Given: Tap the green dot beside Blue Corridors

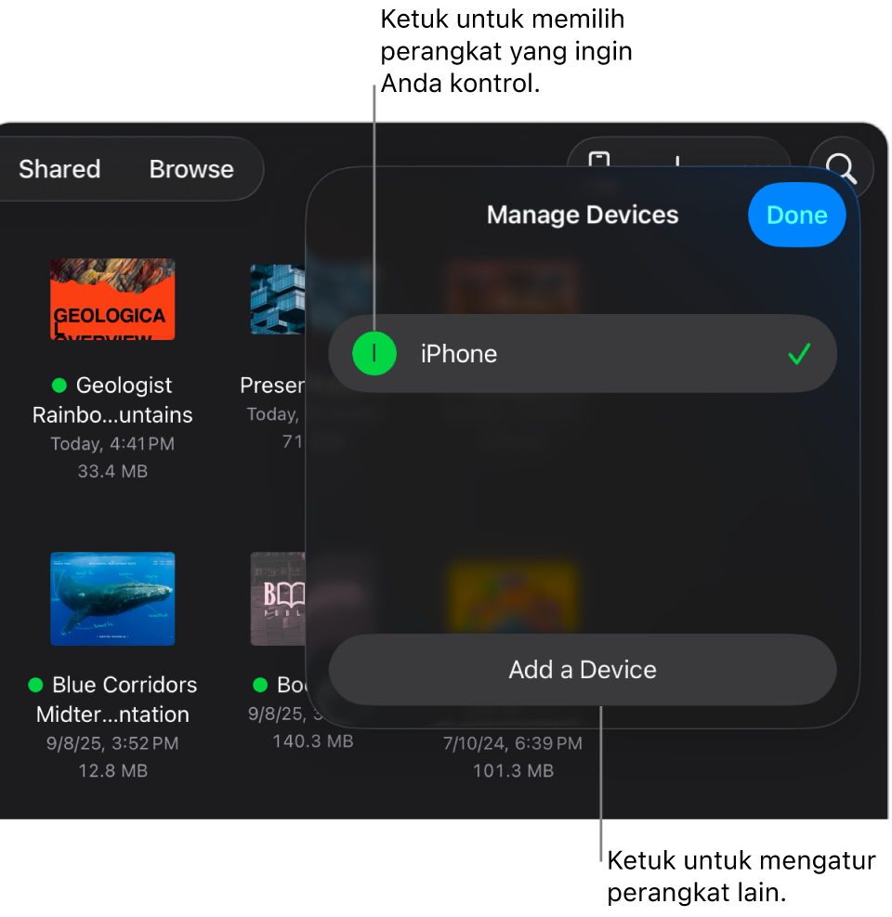Looking at the screenshot, I should coord(35,685).
